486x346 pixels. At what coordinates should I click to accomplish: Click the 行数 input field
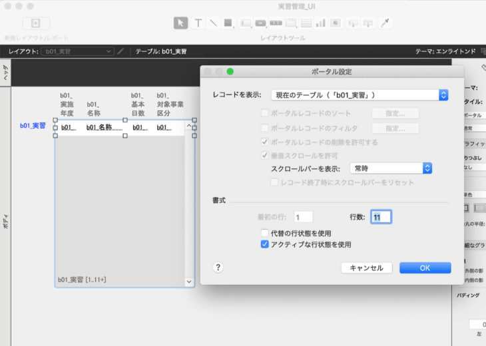381,217
